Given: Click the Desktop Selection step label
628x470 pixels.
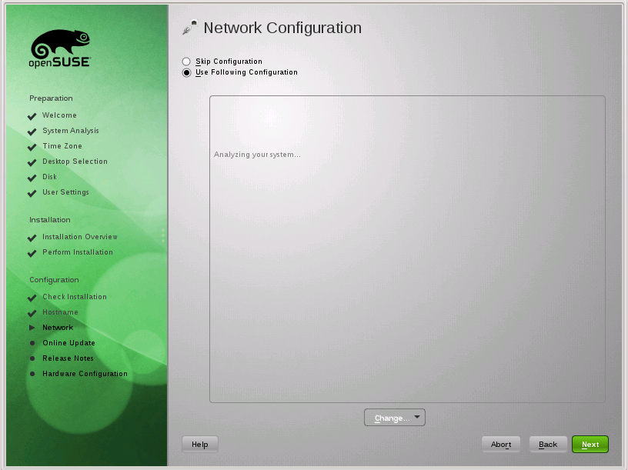Looking at the screenshot, I should pyautogui.click(x=75, y=162).
